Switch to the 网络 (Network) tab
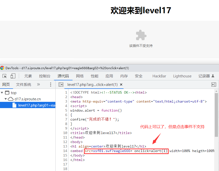 pos(80,76)
